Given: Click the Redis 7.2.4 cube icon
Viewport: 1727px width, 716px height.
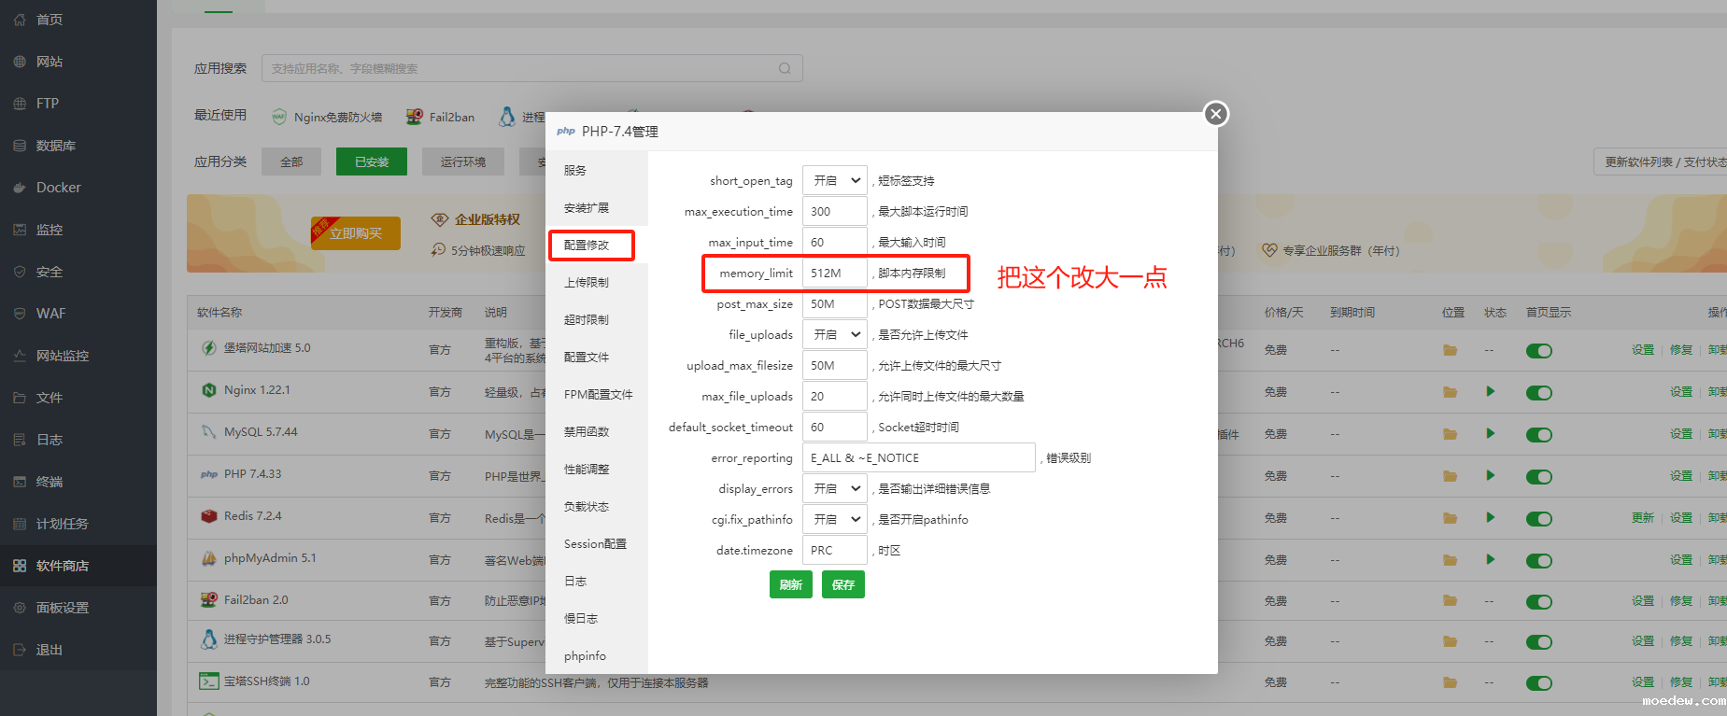Looking at the screenshot, I should coord(209,516).
